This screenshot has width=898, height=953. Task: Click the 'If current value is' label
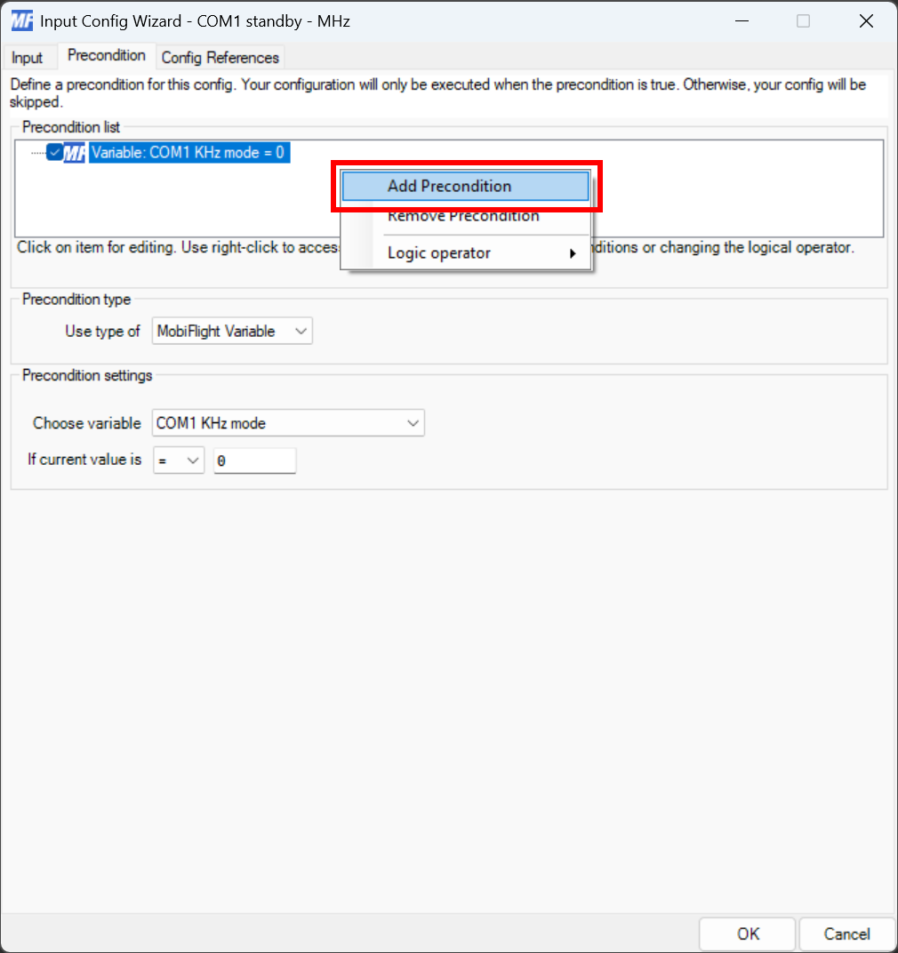pos(84,460)
